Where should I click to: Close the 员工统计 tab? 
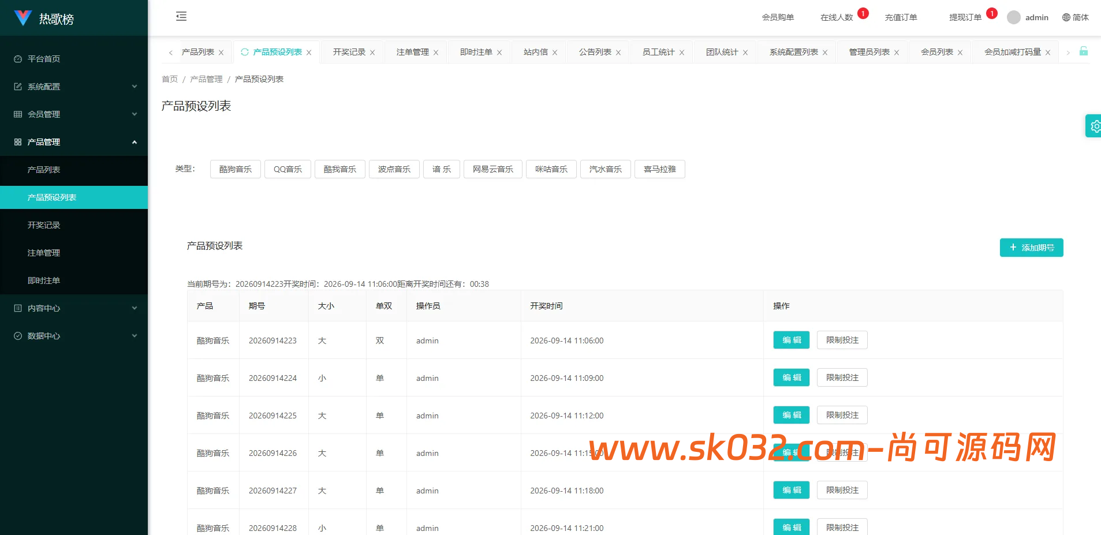pyautogui.click(x=682, y=53)
